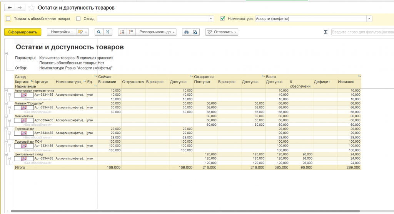Click the 'Настройки...' button
Viewport: 394px width, 214px height.
[x=61, y=32]
